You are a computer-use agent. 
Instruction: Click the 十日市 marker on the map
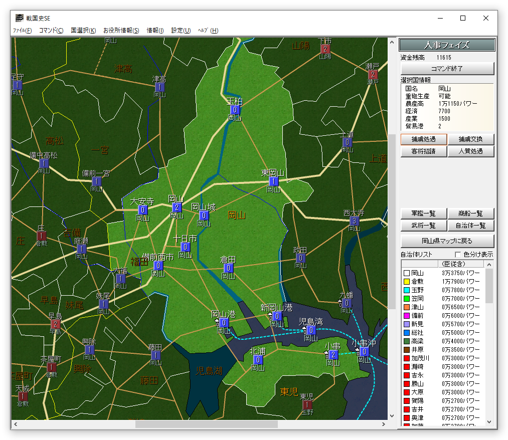pyautogui.click(x=185, y=247)
